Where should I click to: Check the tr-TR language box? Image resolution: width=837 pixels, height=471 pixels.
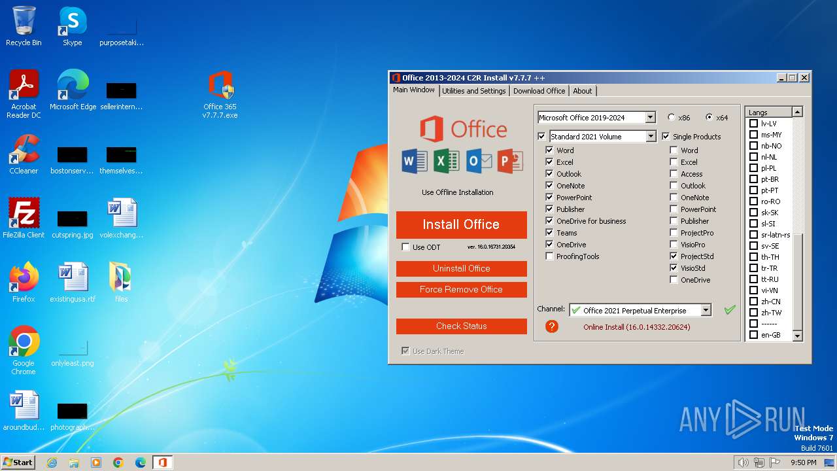pos(753,268)
